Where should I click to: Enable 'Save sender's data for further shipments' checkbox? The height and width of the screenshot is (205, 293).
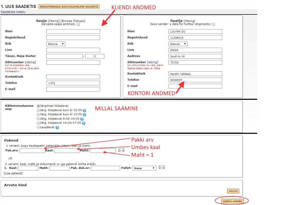tap(214, 24)
